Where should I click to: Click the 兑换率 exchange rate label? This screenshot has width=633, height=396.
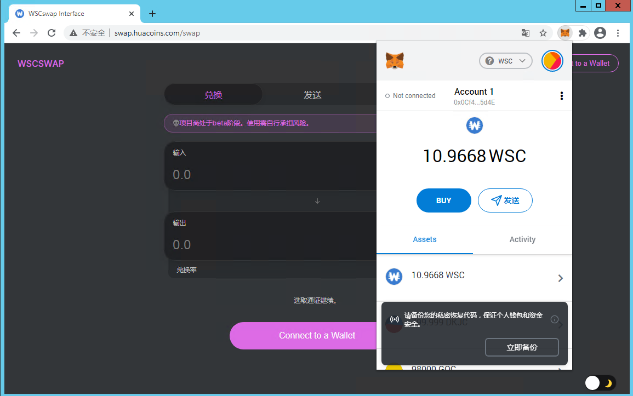(x=186, y=270)
